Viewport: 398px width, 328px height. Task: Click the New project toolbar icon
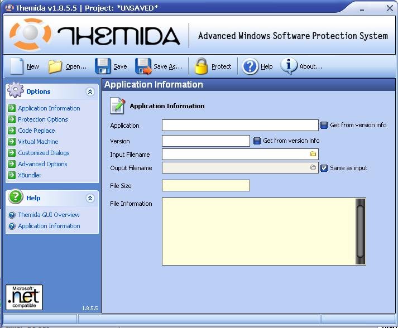[17, 66]
